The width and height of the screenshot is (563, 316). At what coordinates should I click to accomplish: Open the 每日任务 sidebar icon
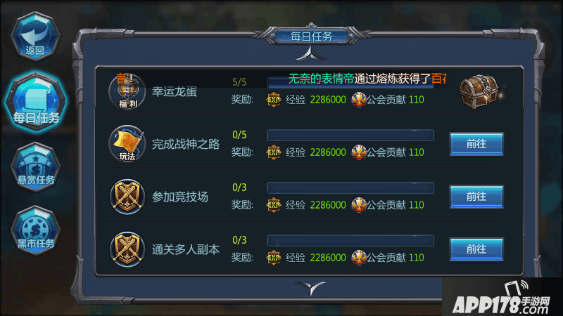36,101
